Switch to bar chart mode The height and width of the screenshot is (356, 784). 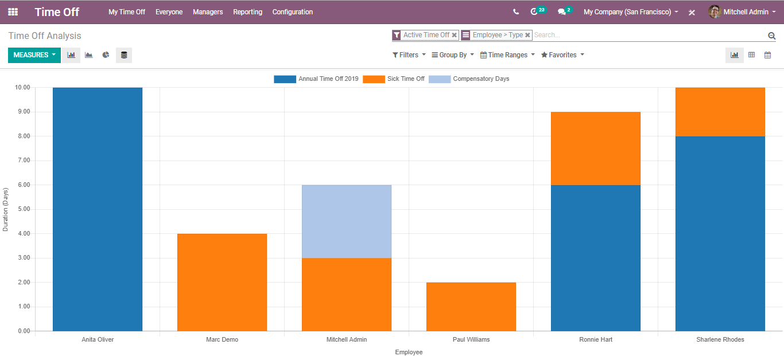(71, 55)
